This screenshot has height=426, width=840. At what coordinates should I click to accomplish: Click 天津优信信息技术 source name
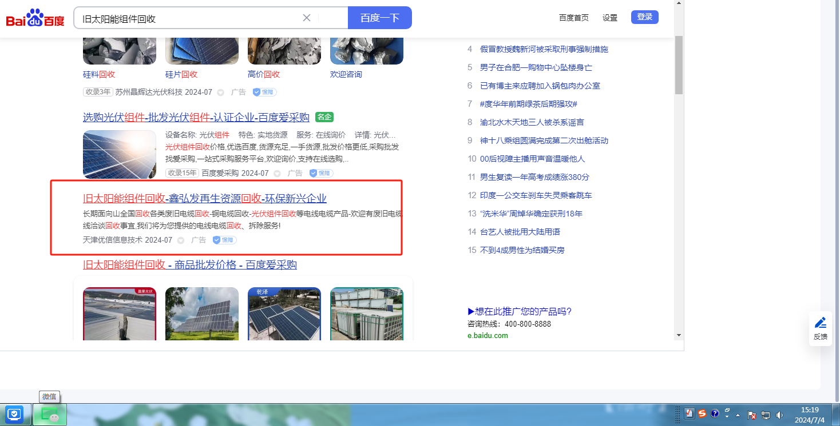pos(113,240)
